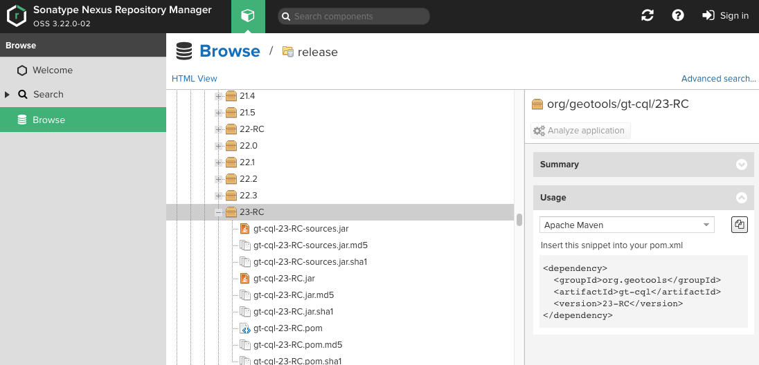
Task: Click the gt-cql-23-RC.jar file icon
Action: coord(245,279)
